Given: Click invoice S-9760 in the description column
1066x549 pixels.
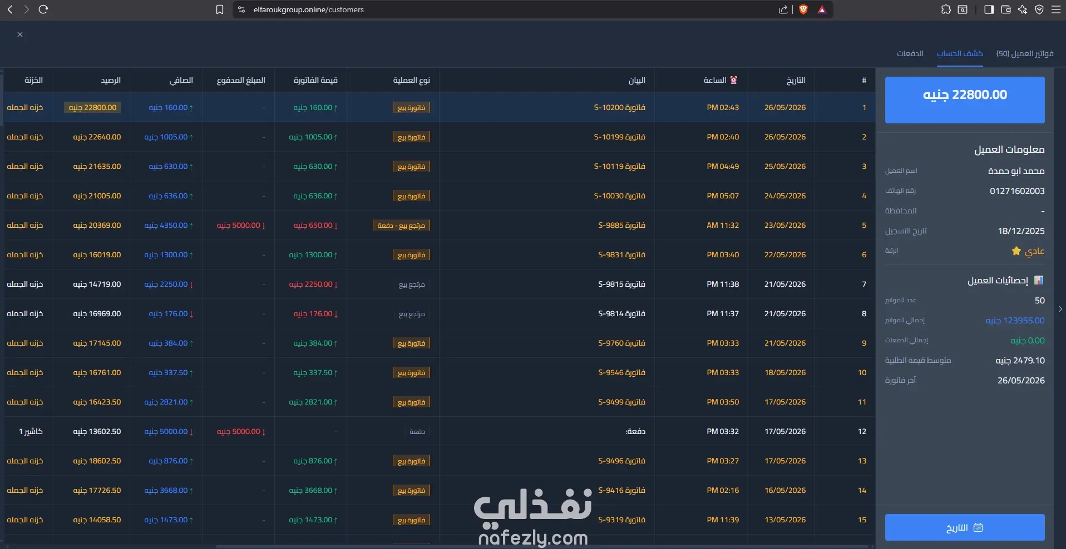Looking at the screenshot, I should [622, 343].
